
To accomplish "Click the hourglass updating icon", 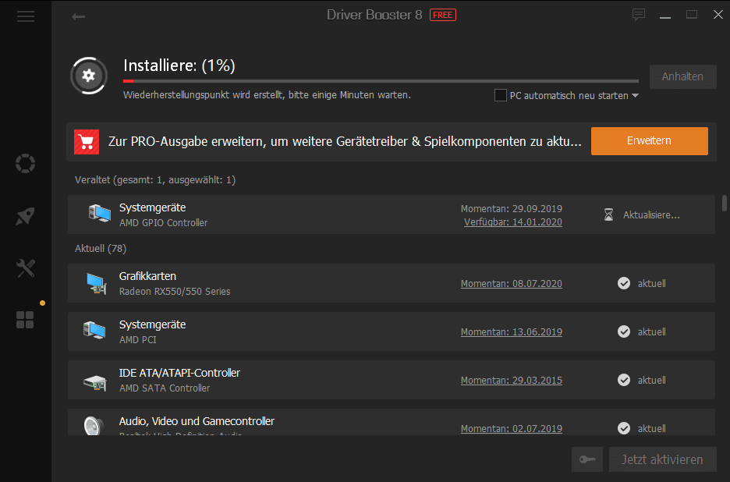I will click(x=608, y=214).
